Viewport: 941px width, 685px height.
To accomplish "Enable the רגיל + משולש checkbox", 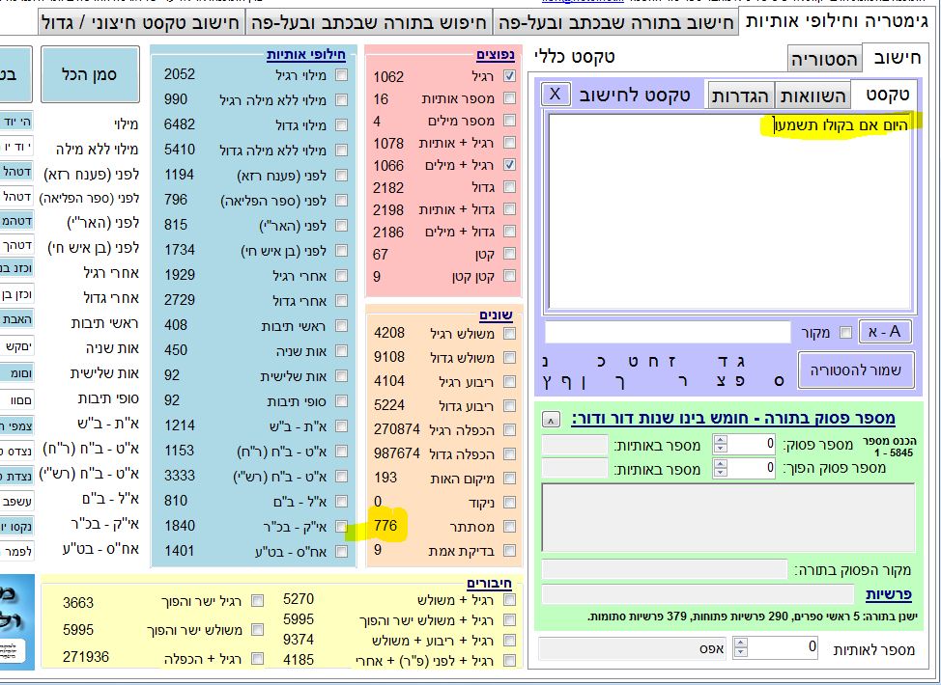I will pos(510,599).
